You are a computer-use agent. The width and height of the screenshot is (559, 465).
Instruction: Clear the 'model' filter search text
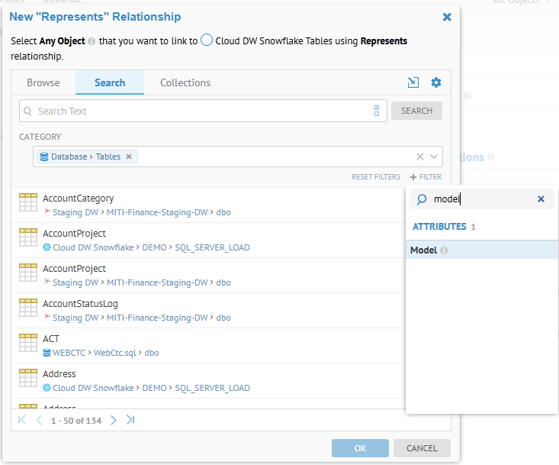pos(541,199)
